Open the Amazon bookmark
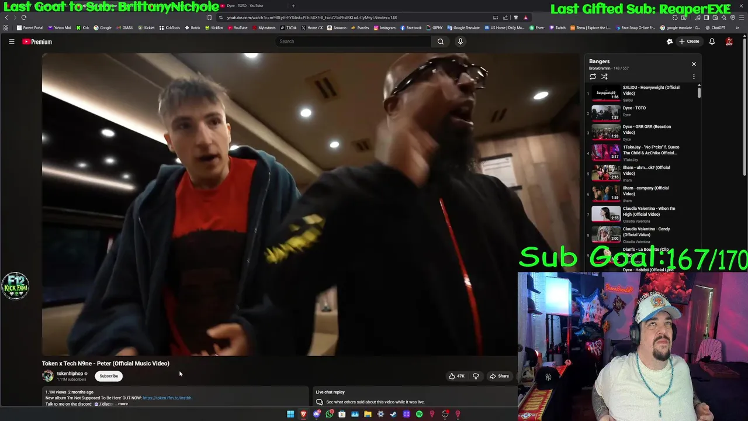Image resolution: width=748 pixels, height=421 pixels. tap(337, 27)
